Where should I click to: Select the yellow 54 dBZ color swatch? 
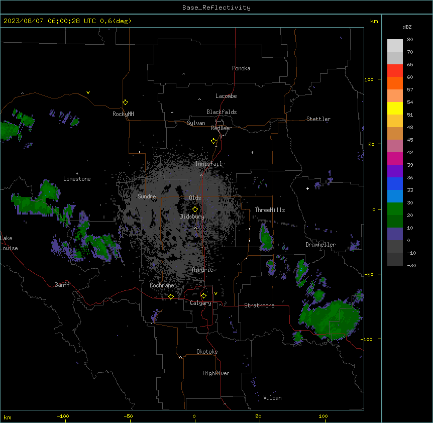(x=395, y=108)
